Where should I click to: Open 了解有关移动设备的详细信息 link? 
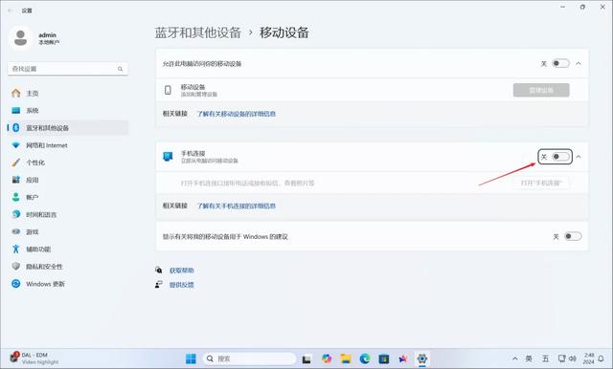click(237, 114)
